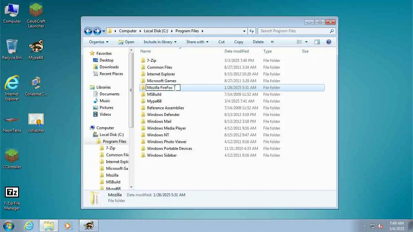This screenshot has height=232, width=413.
Task: Change view using the views icon
Action: [x=299, y=42]
